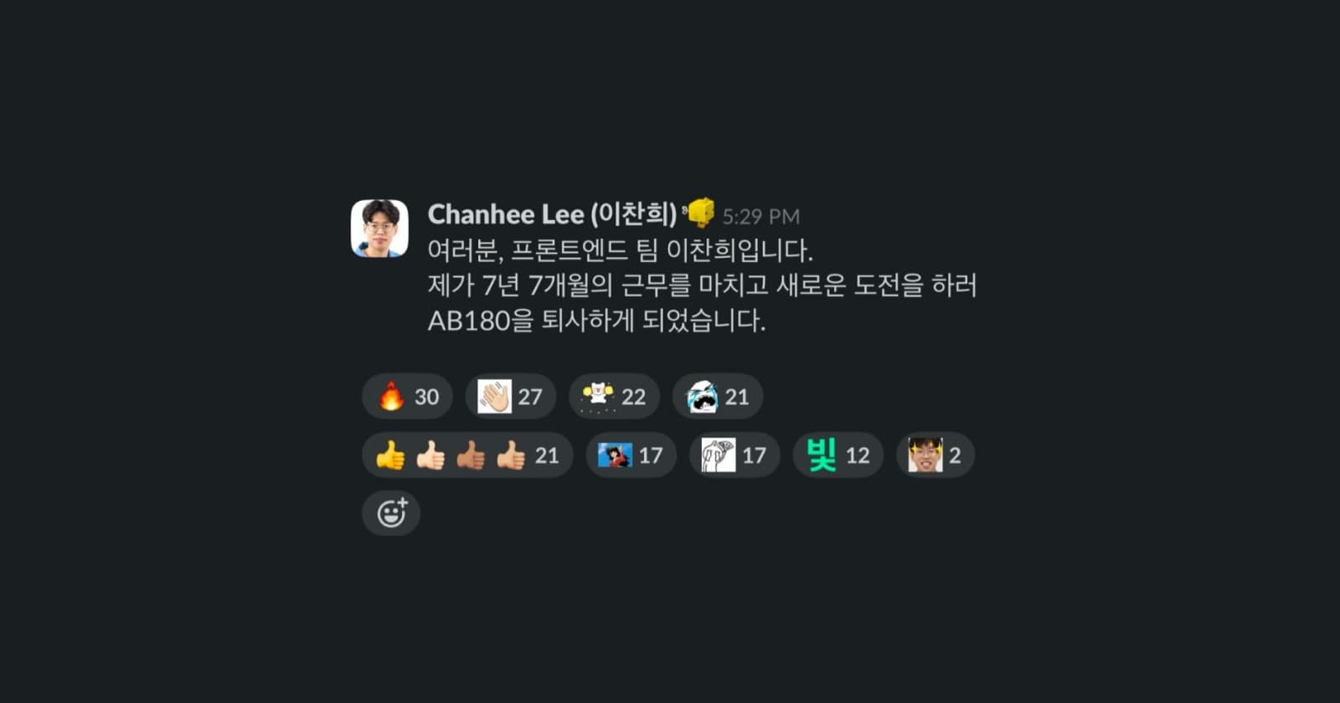Click the message line mentioning 7년 7개월
Viewport: 1340px width, 703px height.
[702, 285]
